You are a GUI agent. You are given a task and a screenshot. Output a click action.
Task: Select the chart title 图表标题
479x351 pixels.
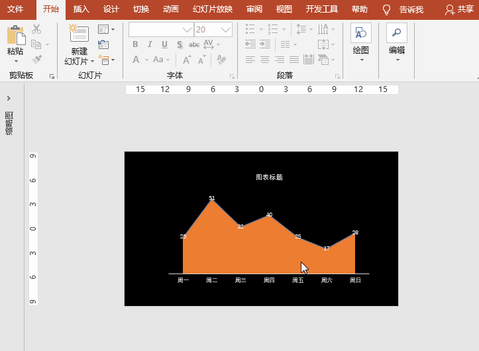coord(269,177)
